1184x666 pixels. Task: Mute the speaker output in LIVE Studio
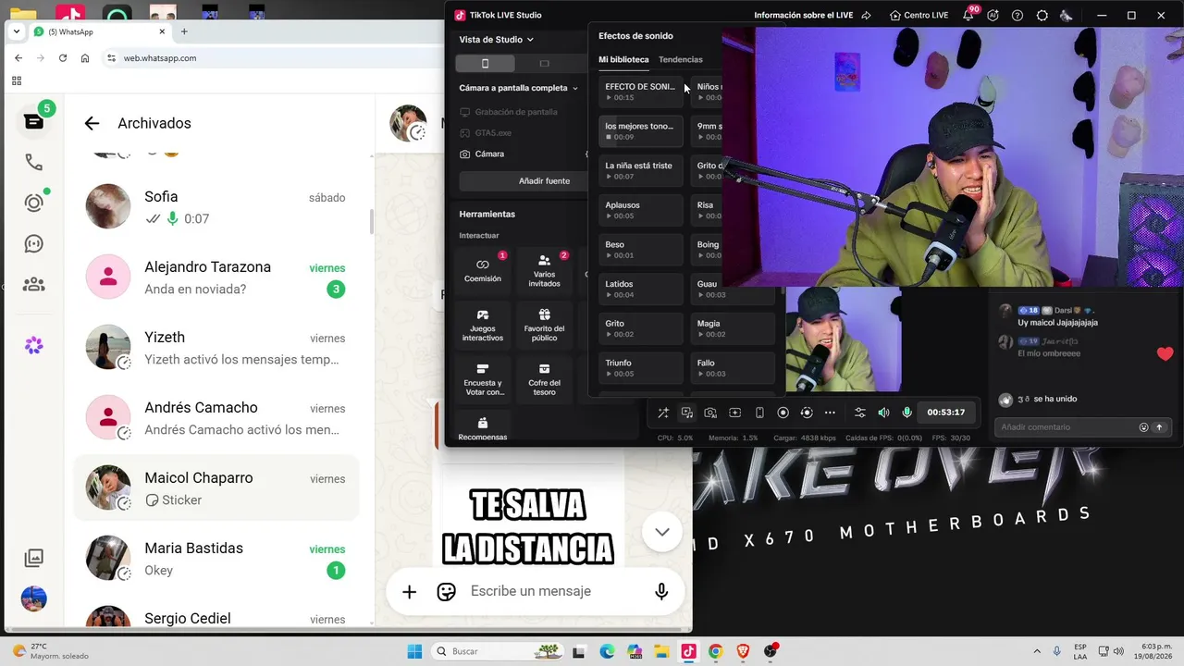(x=883, y=413)
